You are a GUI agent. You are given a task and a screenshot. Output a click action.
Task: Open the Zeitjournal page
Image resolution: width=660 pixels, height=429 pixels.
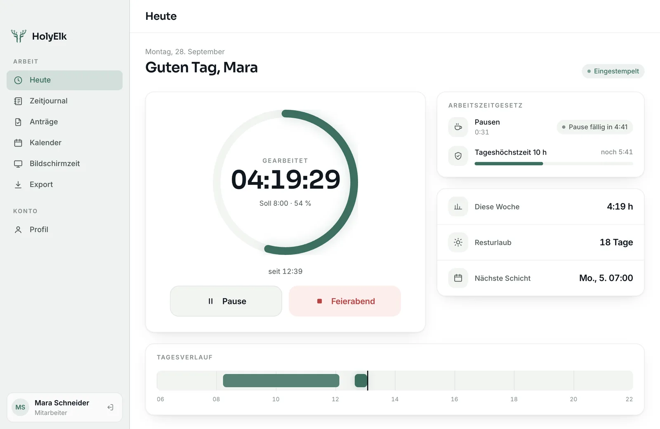point(64,101)
